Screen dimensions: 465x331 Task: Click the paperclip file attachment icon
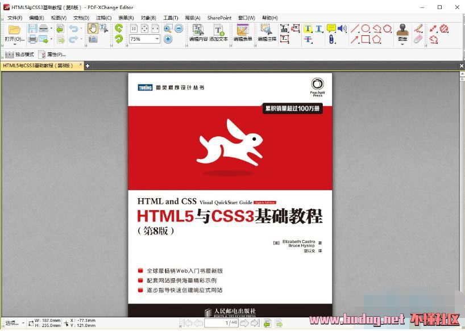331,39
